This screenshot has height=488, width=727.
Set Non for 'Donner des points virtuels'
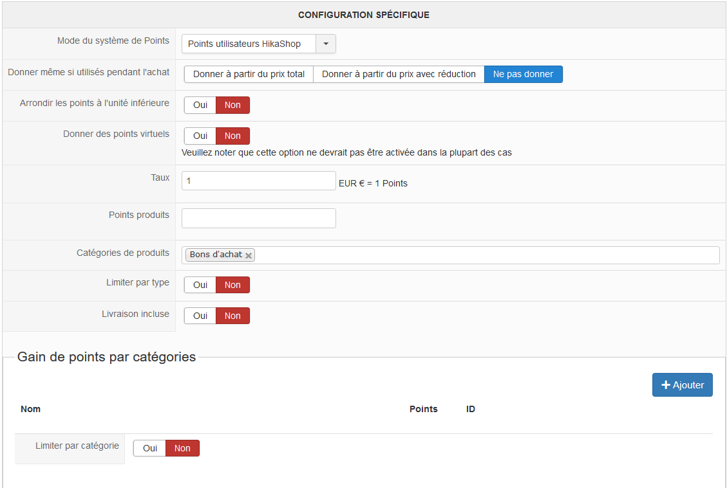(232, 136)
